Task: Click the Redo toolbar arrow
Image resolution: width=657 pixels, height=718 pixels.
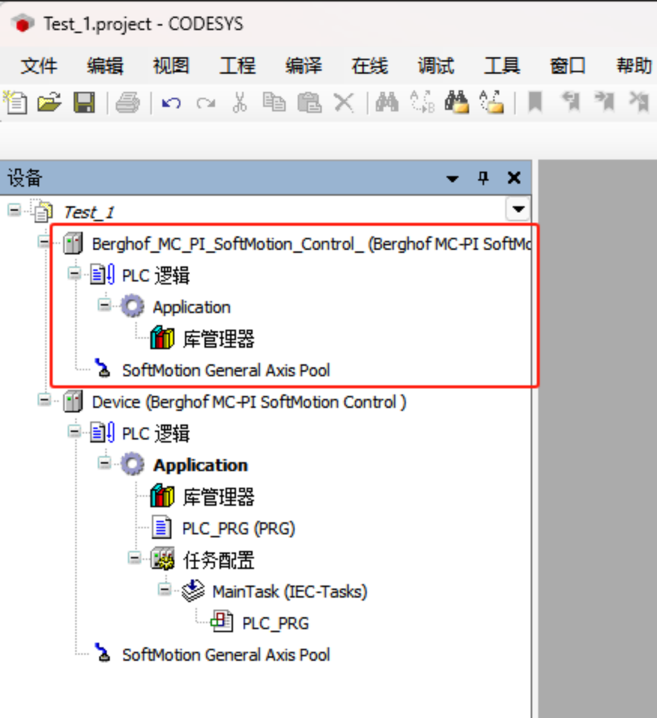Action: [206, 102]
